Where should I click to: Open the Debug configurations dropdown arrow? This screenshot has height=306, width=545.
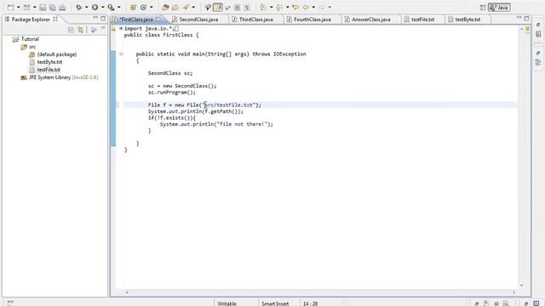coord(87,8)
